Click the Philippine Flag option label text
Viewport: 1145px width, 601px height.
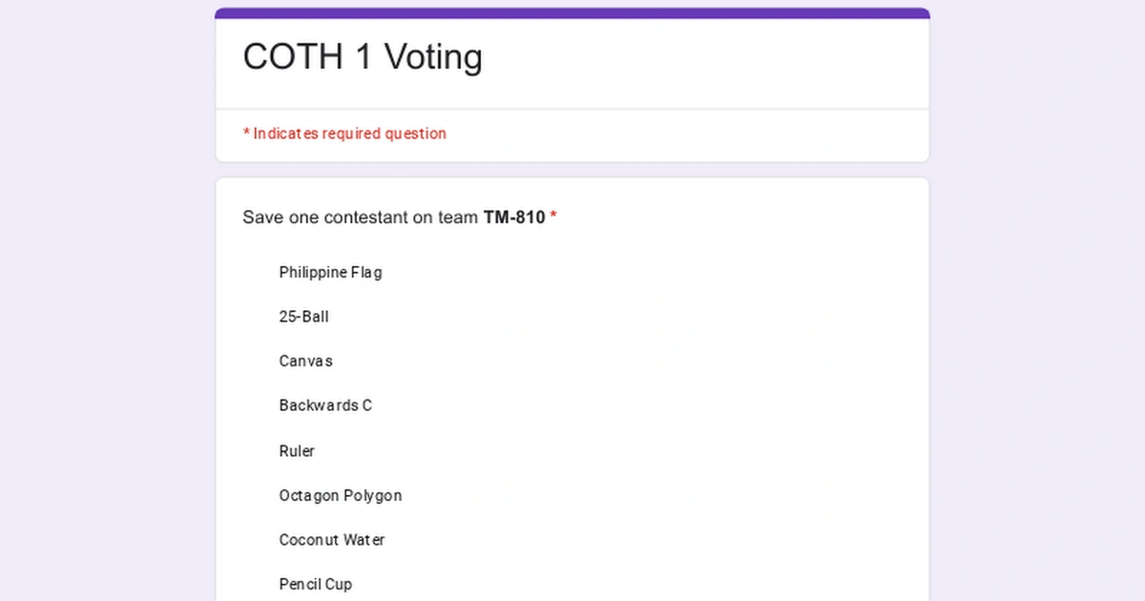330,272
